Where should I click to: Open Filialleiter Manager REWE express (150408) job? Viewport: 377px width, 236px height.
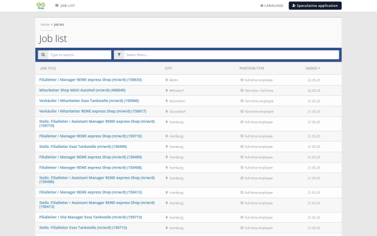pos(90,167)
